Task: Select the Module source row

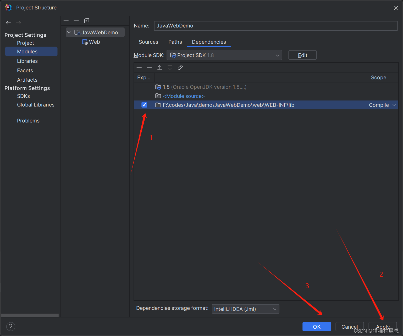Action: coord(266,96)
